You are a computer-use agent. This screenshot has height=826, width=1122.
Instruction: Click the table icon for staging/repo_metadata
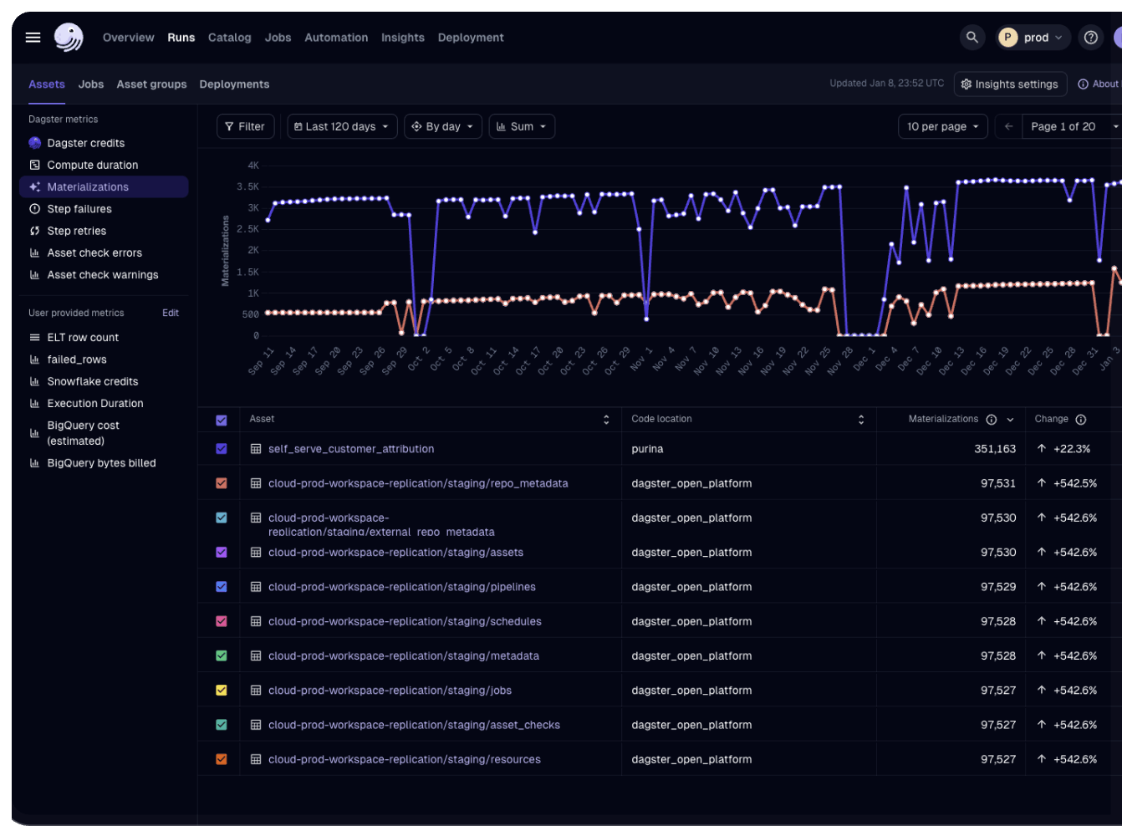coord(256,483)
